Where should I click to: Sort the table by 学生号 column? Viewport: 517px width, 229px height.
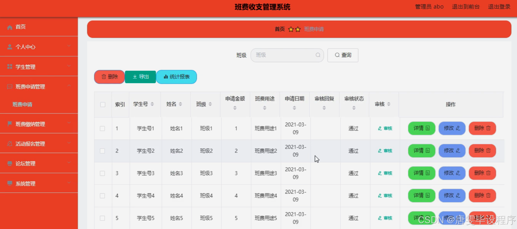(152, 104)
